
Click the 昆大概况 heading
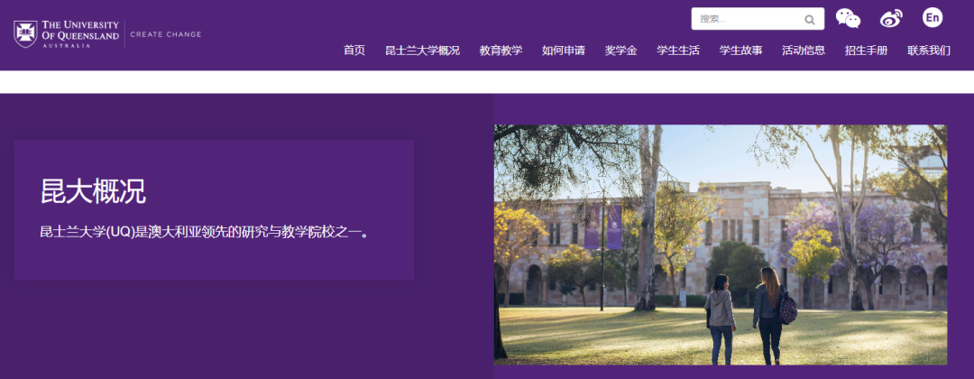tap(93, 191)
